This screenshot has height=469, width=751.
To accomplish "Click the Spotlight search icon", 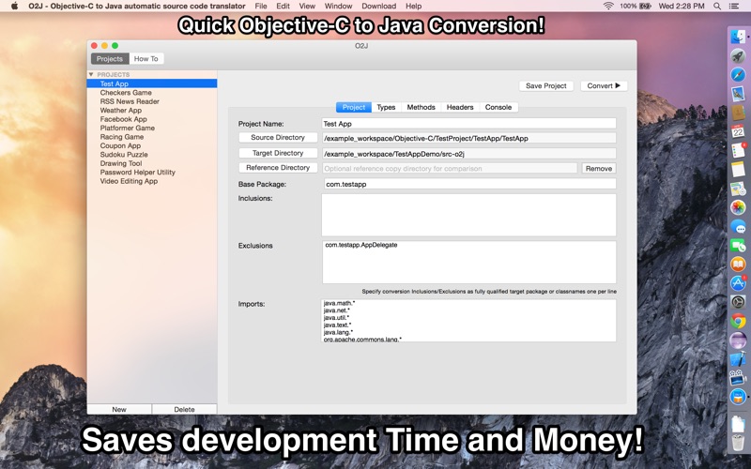I will click(717, 6).
